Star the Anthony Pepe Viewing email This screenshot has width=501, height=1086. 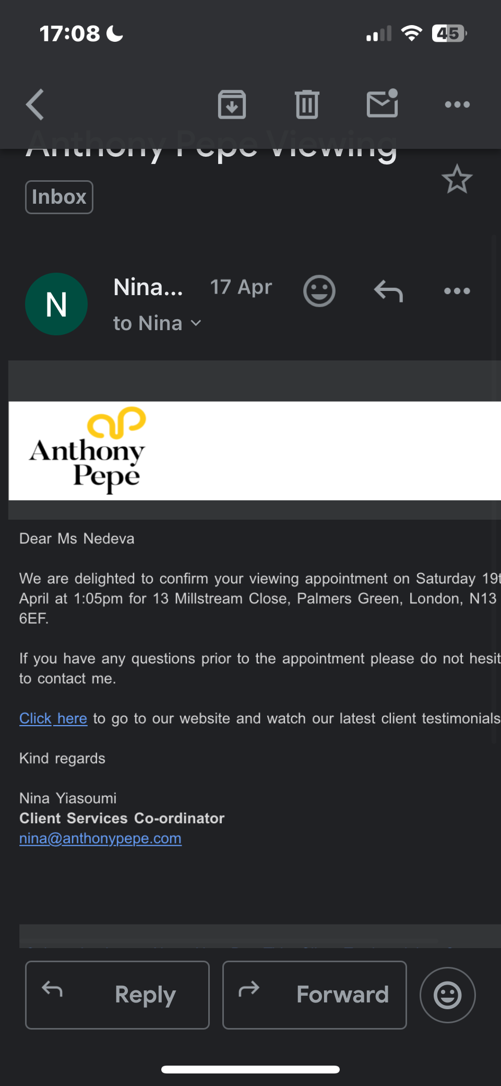pyautogui.click(x=457, y=179)
